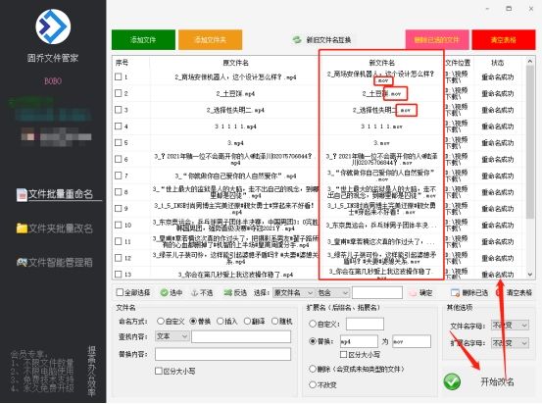Click the big green checkmark start icon

(452, 381)
